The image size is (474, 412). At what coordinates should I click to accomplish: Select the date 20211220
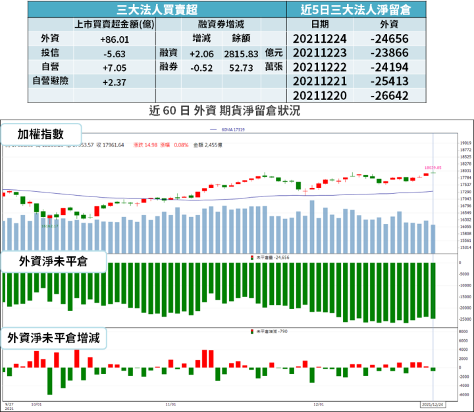pyautogui.click(x=320, y=96)
